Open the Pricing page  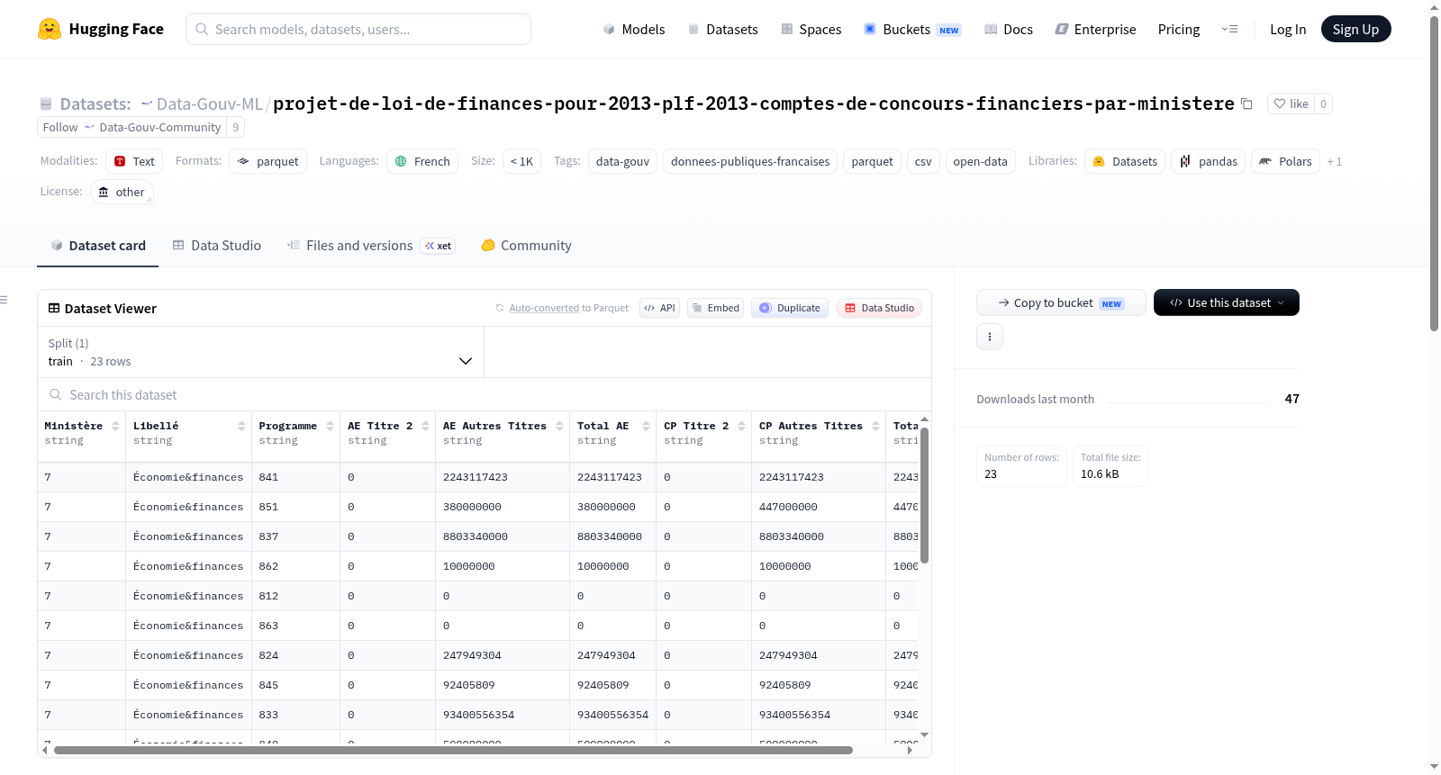tap(1179, 30)
